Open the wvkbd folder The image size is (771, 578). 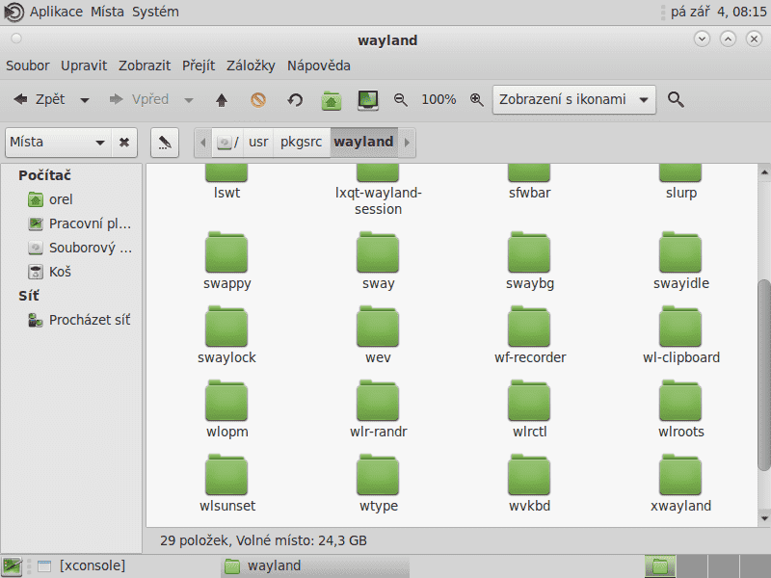[x=529, y=484]
